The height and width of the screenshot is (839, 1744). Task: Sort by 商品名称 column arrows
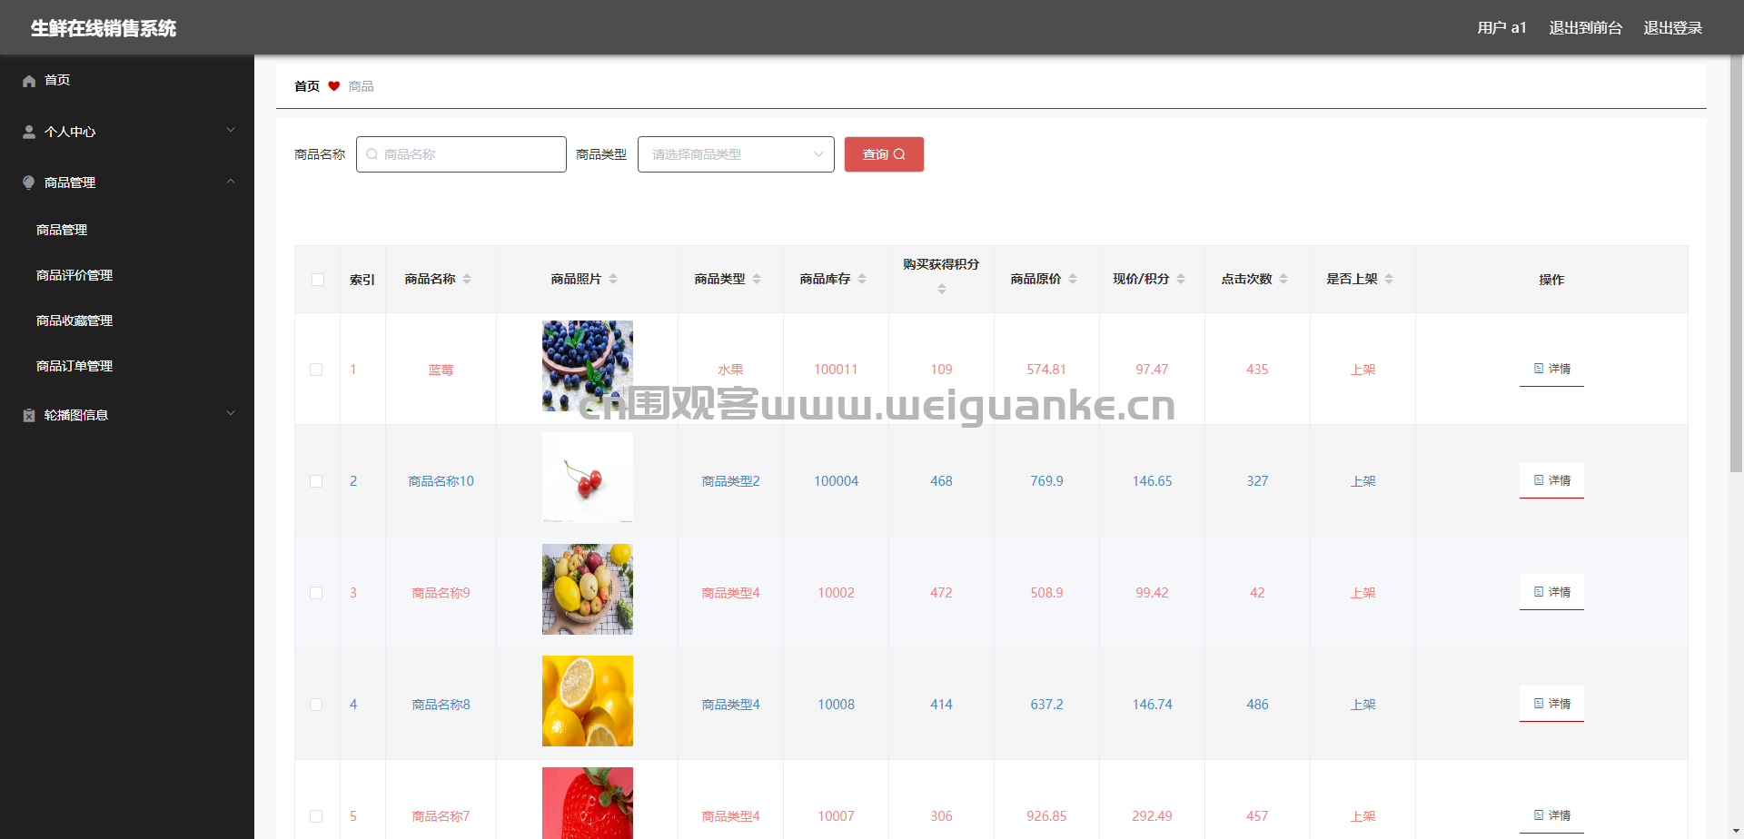[467, 279]
